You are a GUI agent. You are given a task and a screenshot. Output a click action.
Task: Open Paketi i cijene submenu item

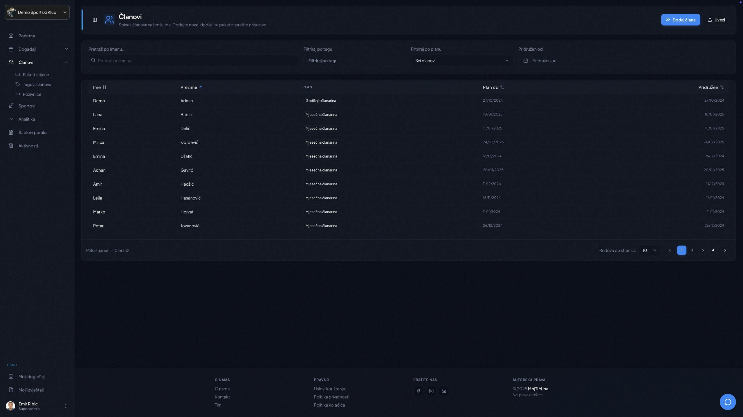tap(36, 74)
